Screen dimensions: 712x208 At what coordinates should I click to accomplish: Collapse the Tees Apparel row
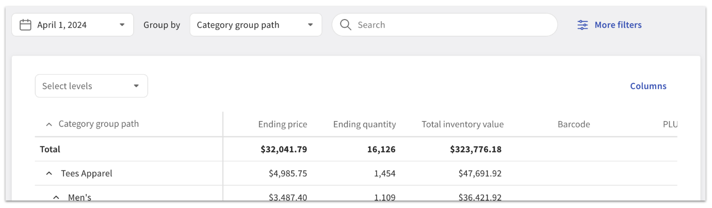click(49, 174)
